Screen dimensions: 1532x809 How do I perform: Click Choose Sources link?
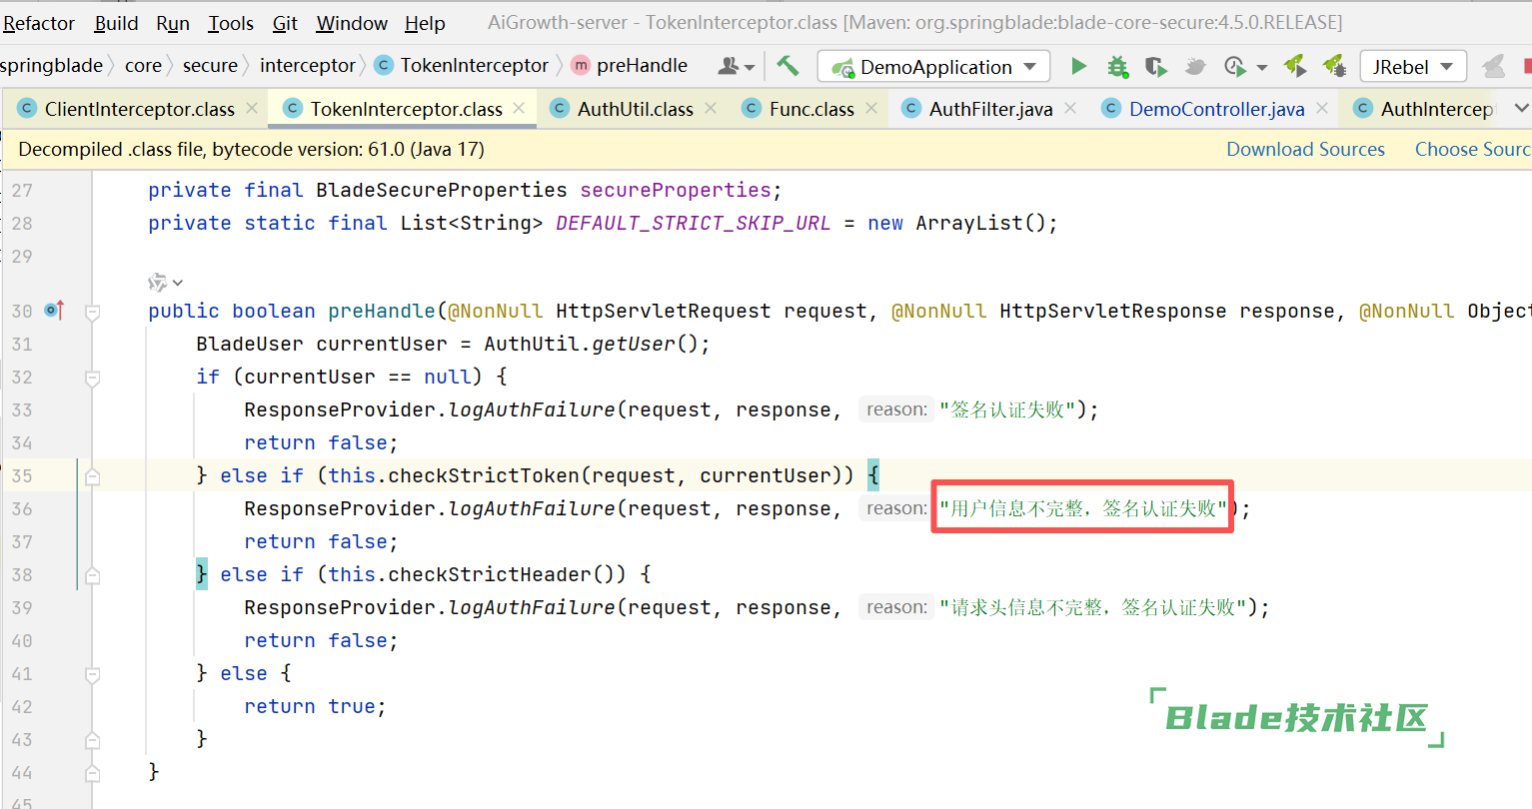tap(1473, 149)
